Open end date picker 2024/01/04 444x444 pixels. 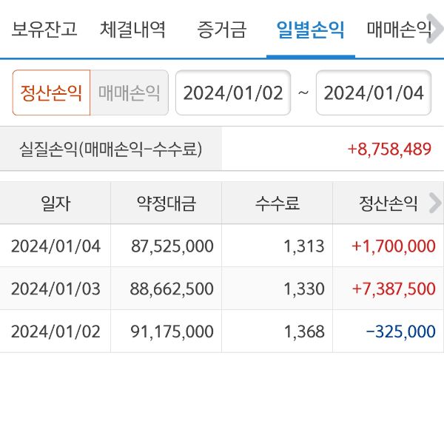[374, 92]
